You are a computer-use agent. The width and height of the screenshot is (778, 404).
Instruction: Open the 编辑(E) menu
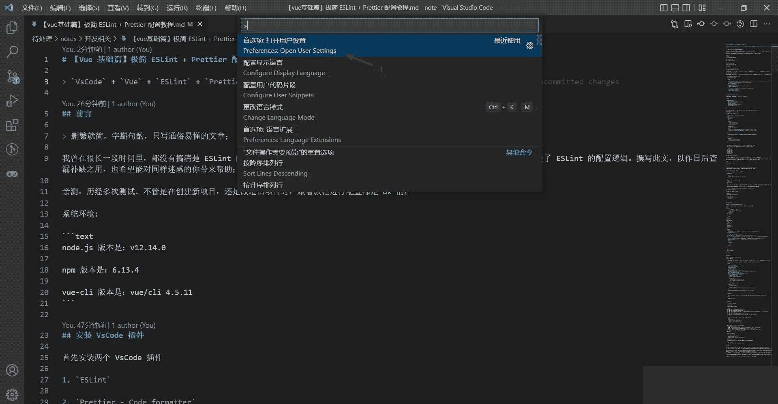pos(60,8)
